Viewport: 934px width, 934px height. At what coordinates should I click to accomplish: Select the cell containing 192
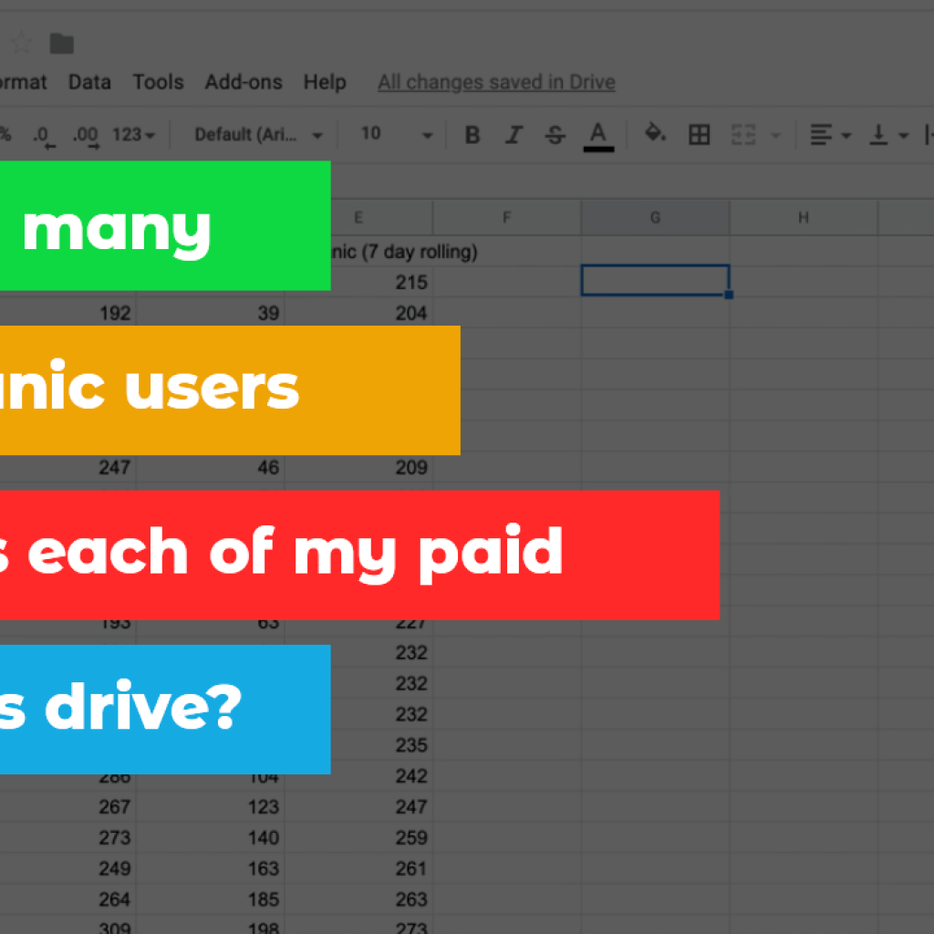67,313
